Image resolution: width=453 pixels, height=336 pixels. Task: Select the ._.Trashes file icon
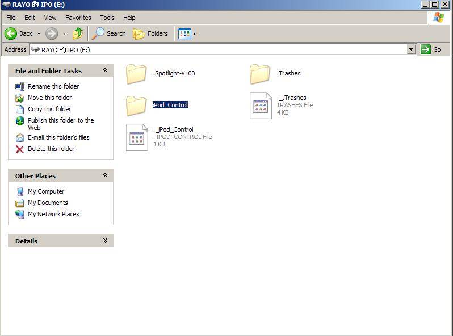(x=261, y=106)
